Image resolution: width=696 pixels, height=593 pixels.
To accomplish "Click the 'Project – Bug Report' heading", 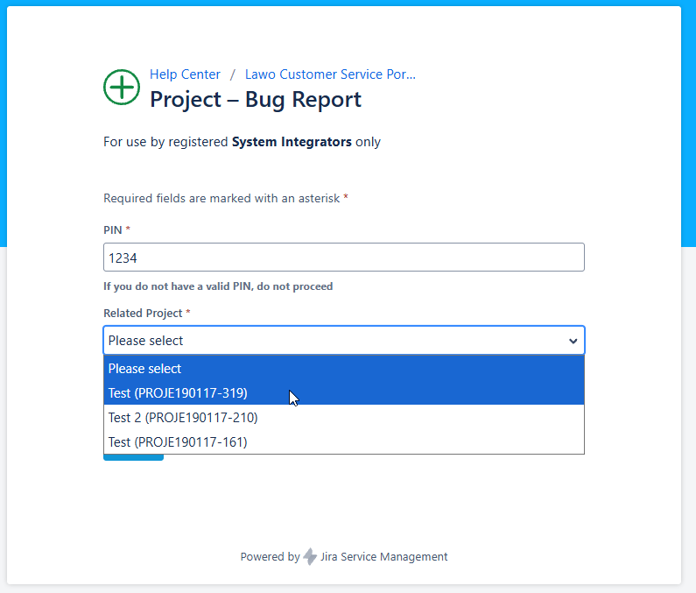I will click(x=255, y=100).
